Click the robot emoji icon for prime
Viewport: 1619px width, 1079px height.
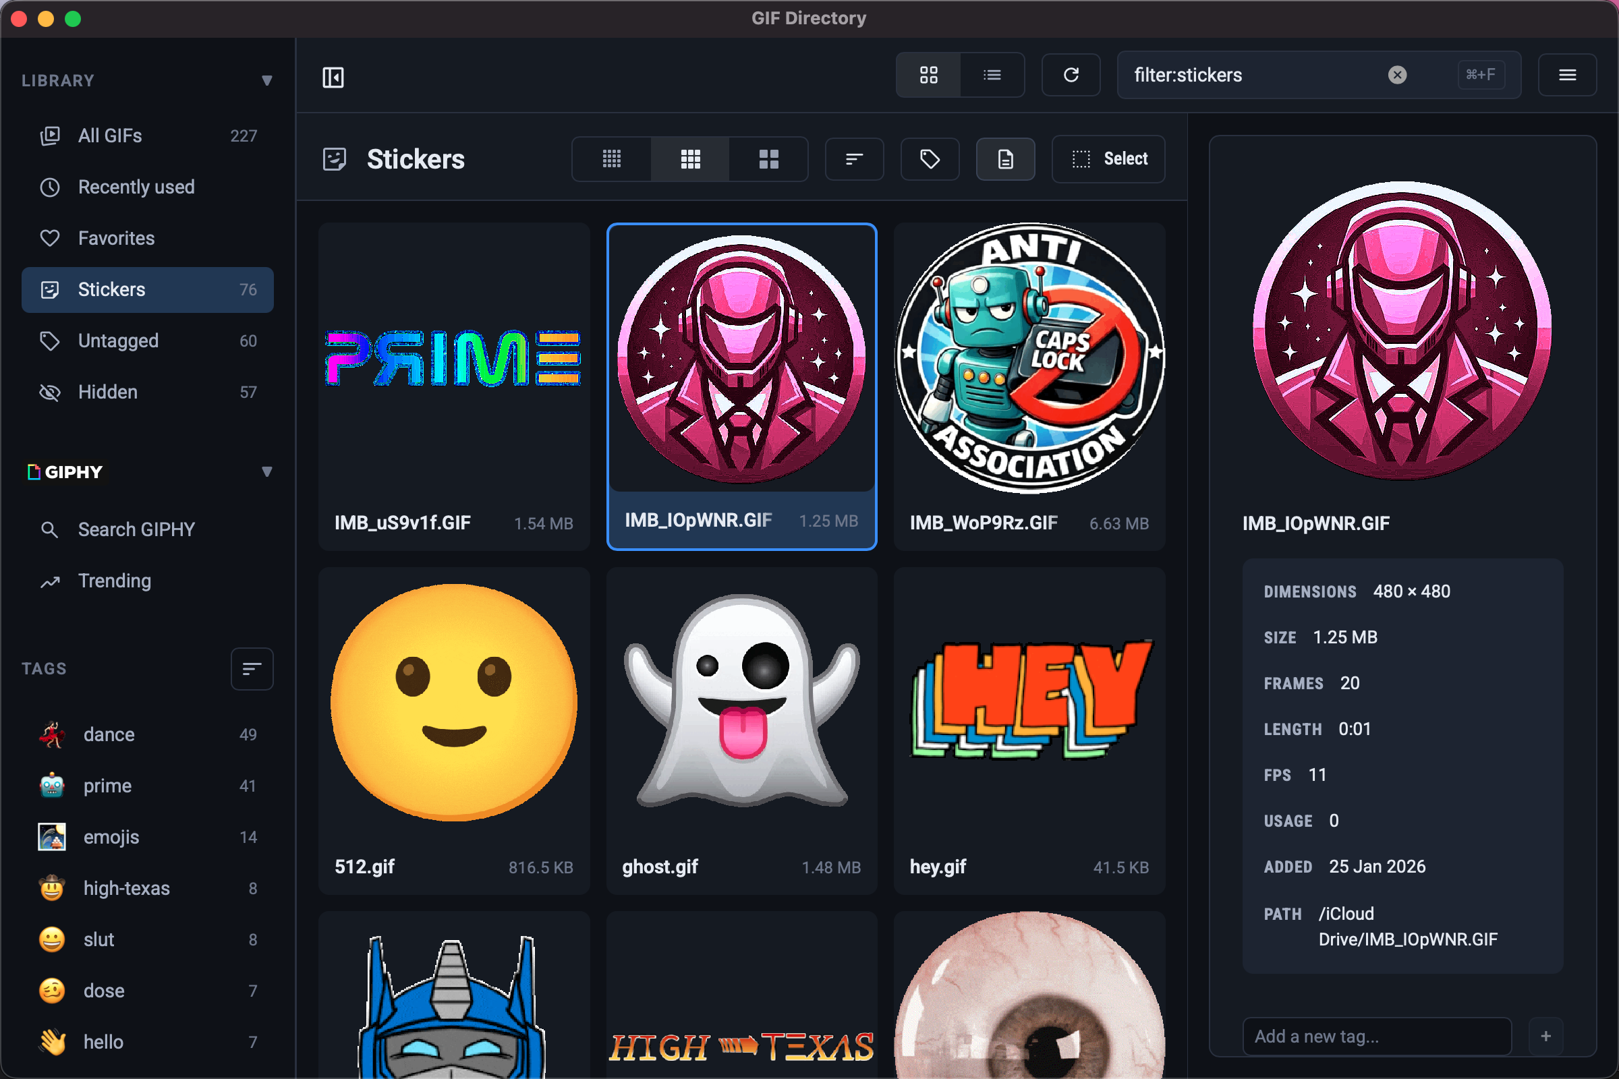[52, 785]
